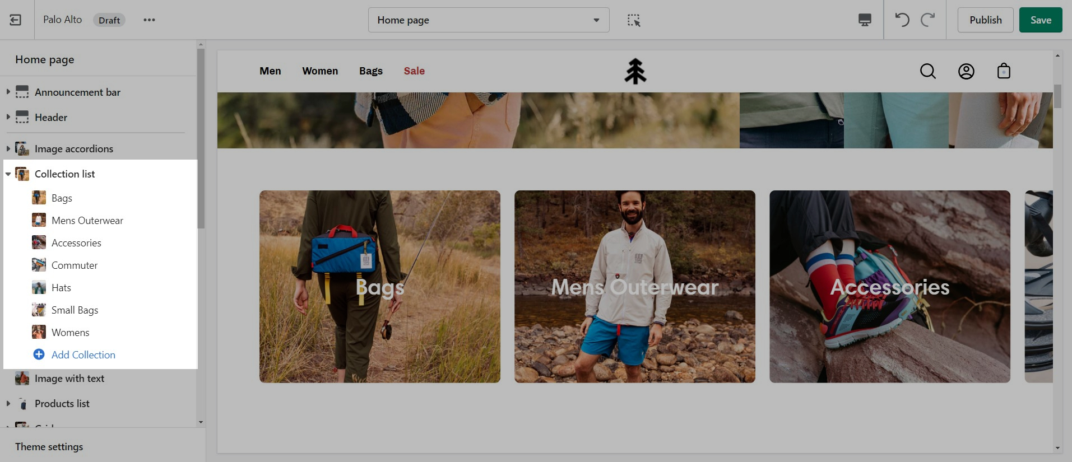Undo the last change
Screen dimensions: 1072x462
point(902,20)
